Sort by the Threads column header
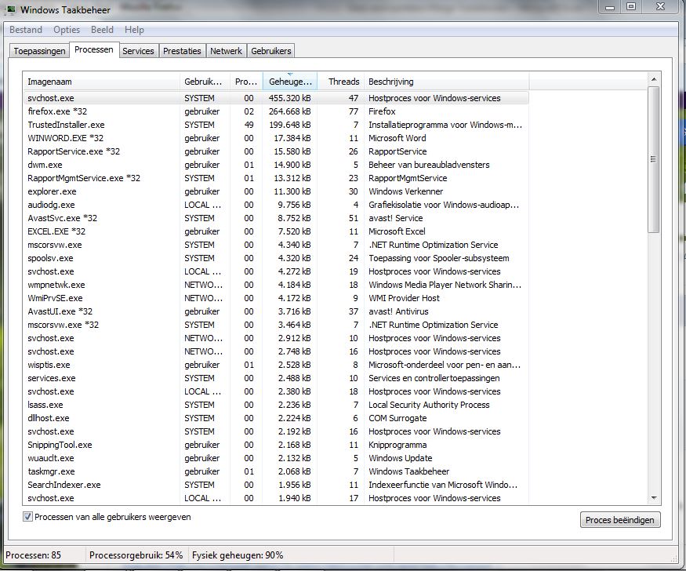This screenshot has height=571, width=686. (341, 82)
